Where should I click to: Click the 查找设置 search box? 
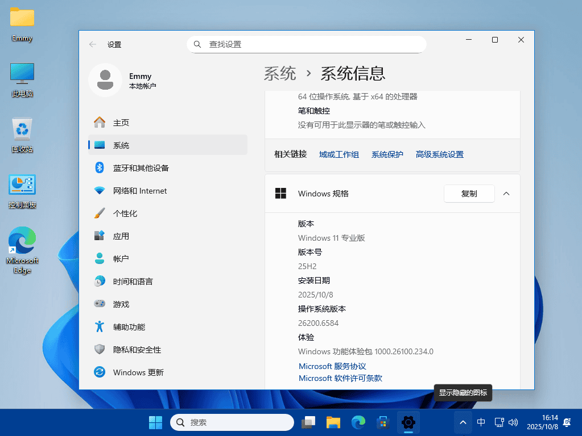click(x=306, y=44)
